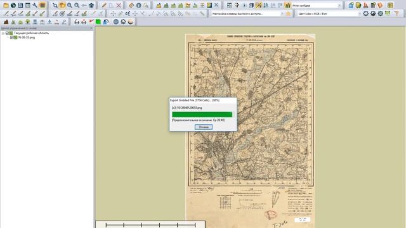Select the Zoom tool with selection box
Screen dimensions: 406x228
tap(55, 5)
